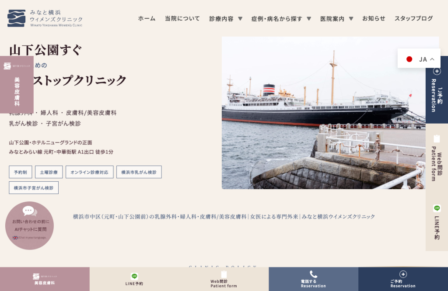Select the Japan flag language icon
The height and width of the screenshot is (291, 448).
coord(409,59)
